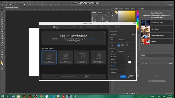Open the search icon at top right
The height and width of the screenshot is (98, 175).
pos(168,5)
